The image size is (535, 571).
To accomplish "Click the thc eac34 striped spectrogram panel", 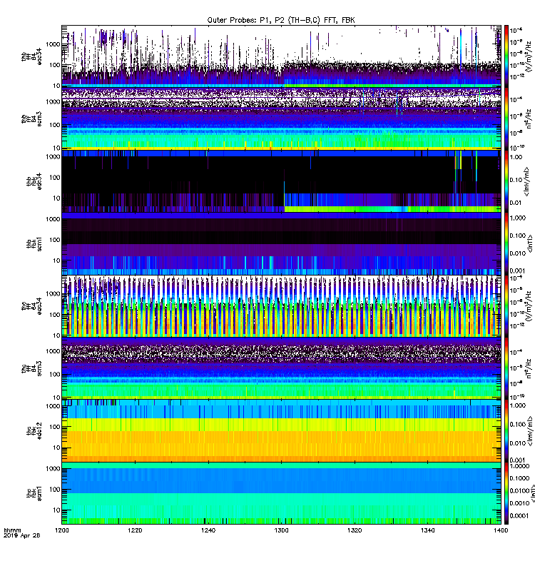I will [281, 305].
